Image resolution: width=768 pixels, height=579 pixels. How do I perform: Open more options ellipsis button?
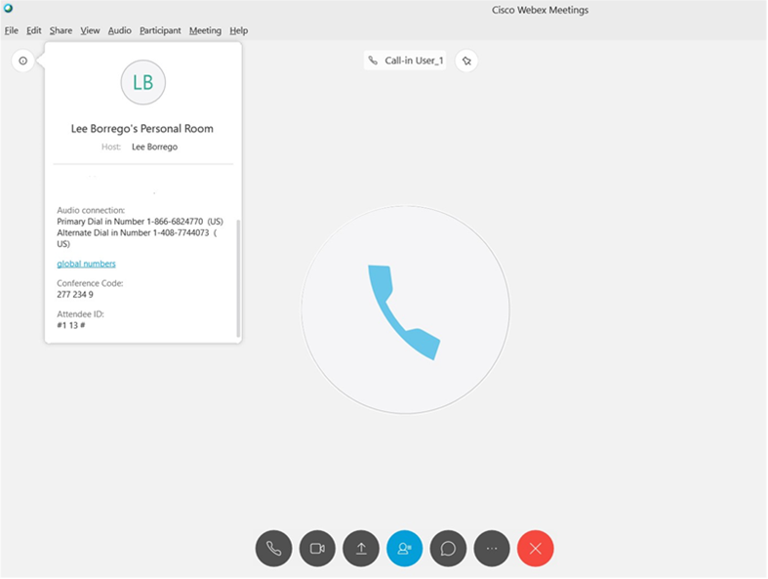point(492,548)
